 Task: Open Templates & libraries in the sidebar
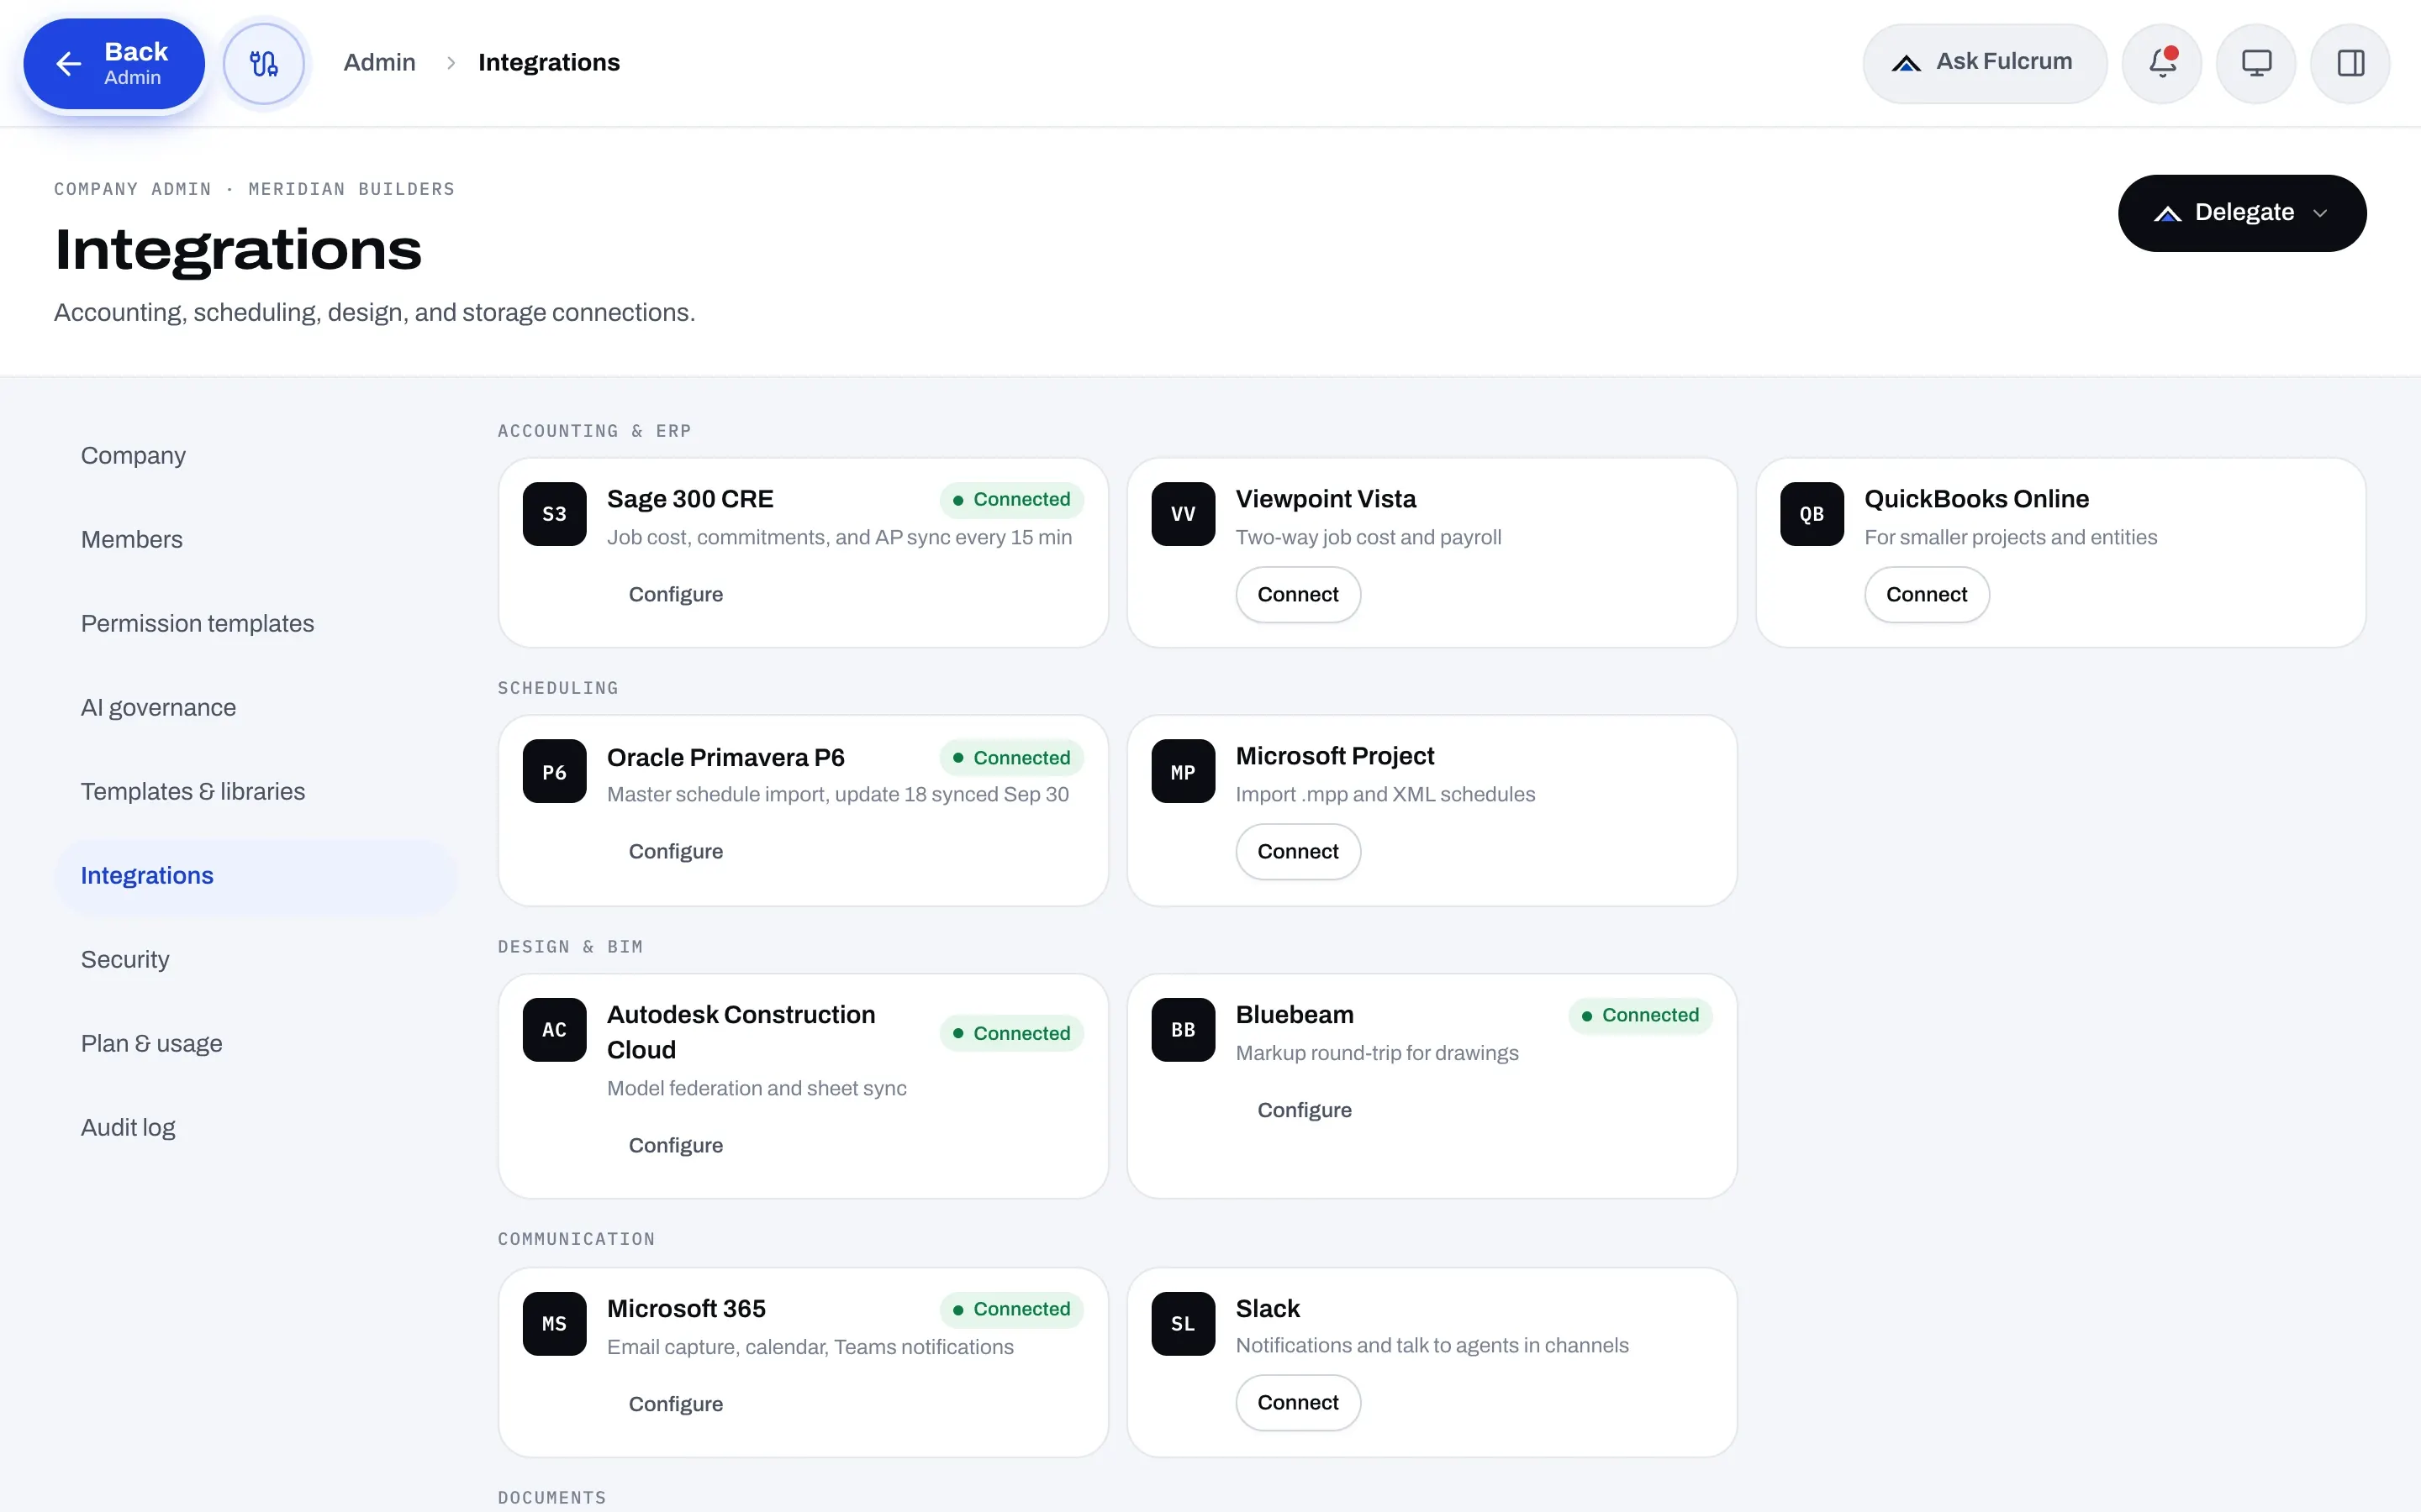click(255, 791)
